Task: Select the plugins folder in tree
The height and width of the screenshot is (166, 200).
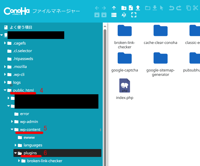Action: pyautogui.click(x=57, y=153)
